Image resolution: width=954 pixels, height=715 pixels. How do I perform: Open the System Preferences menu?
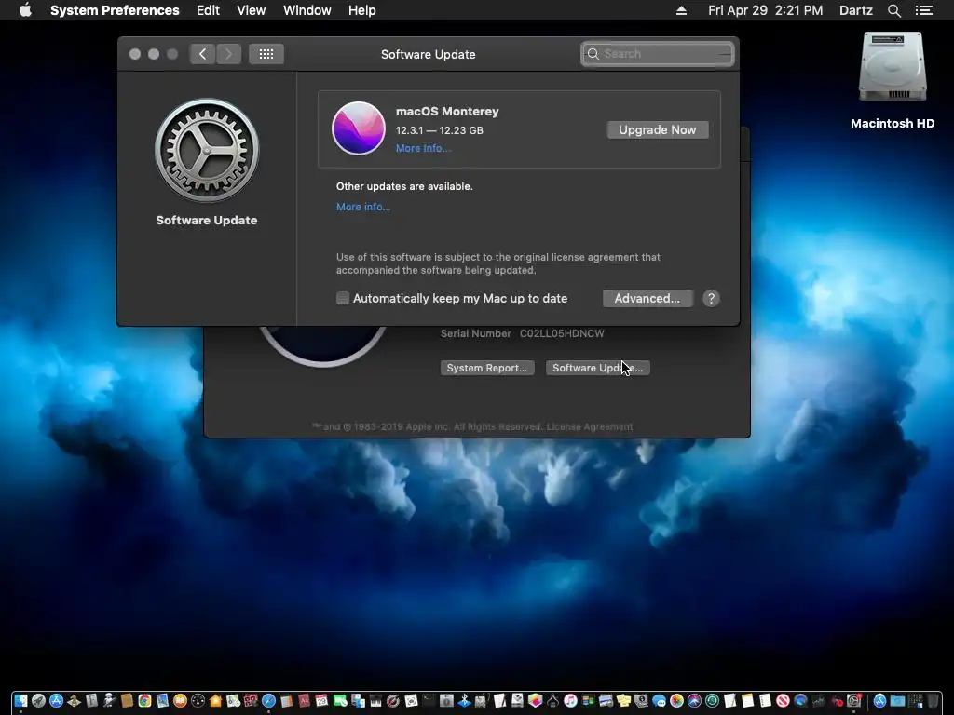[x=115, y=10]
